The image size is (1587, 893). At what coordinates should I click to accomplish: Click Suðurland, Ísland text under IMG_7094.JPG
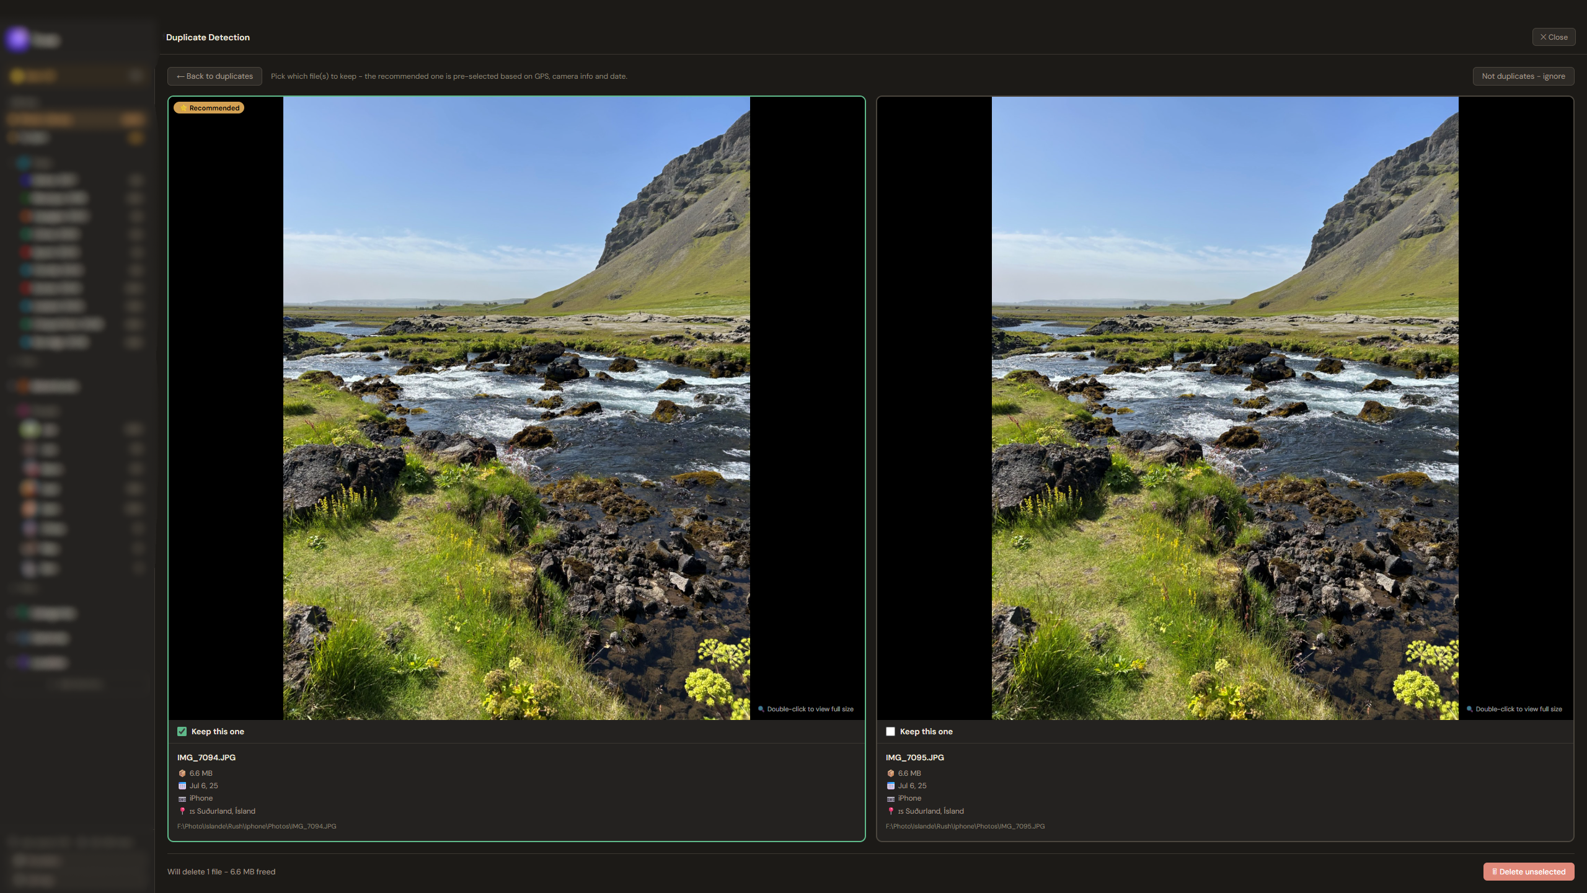226,811
